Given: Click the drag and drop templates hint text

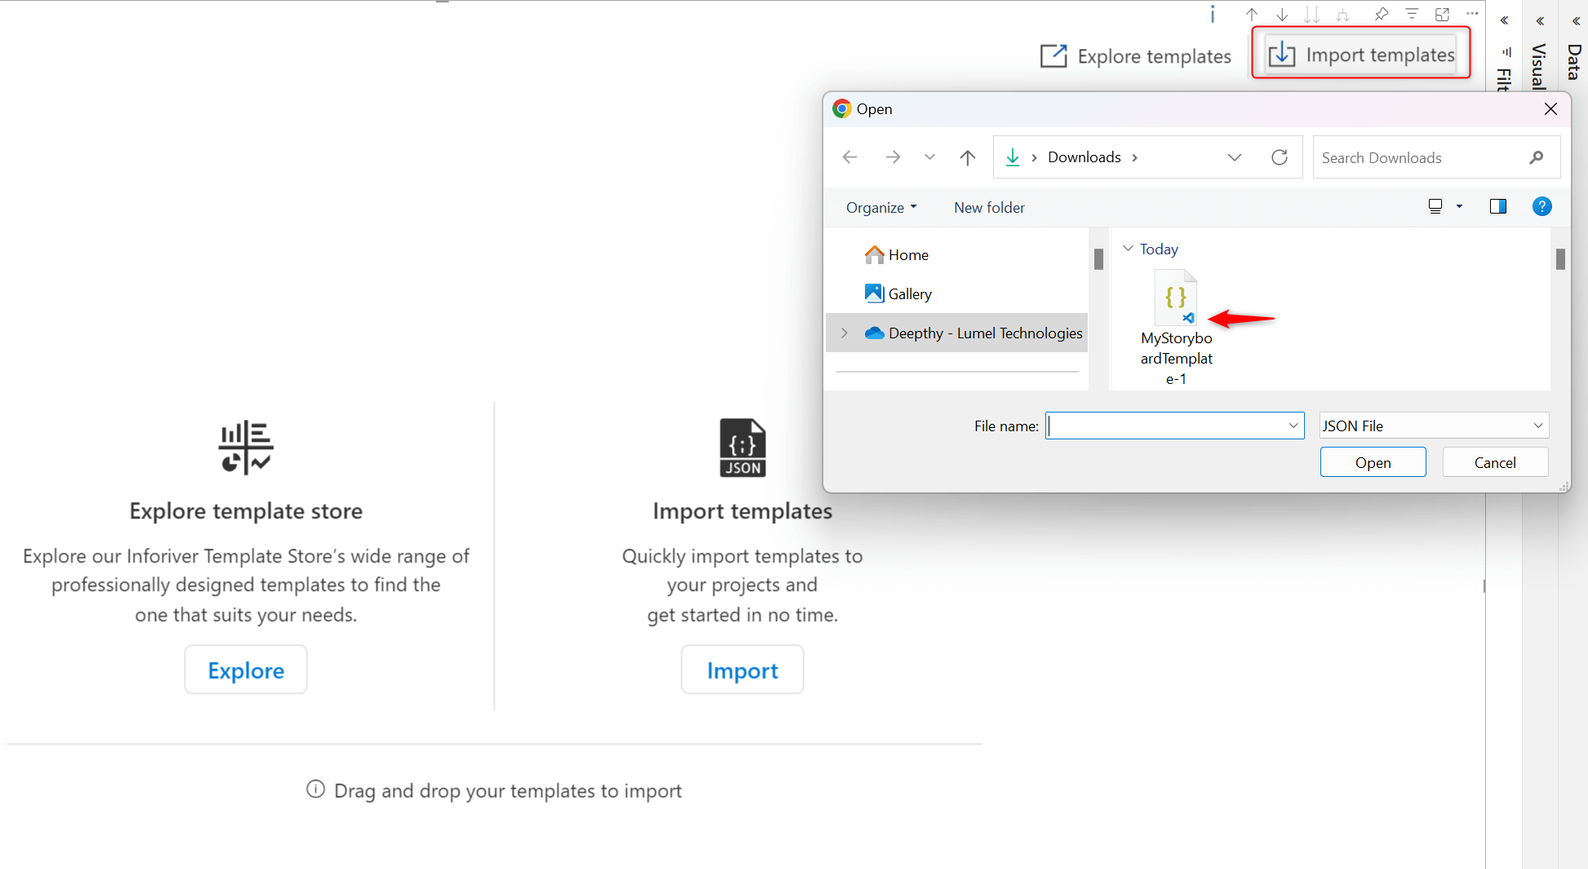Looking at the screenshot, I should tap(508, 791).
